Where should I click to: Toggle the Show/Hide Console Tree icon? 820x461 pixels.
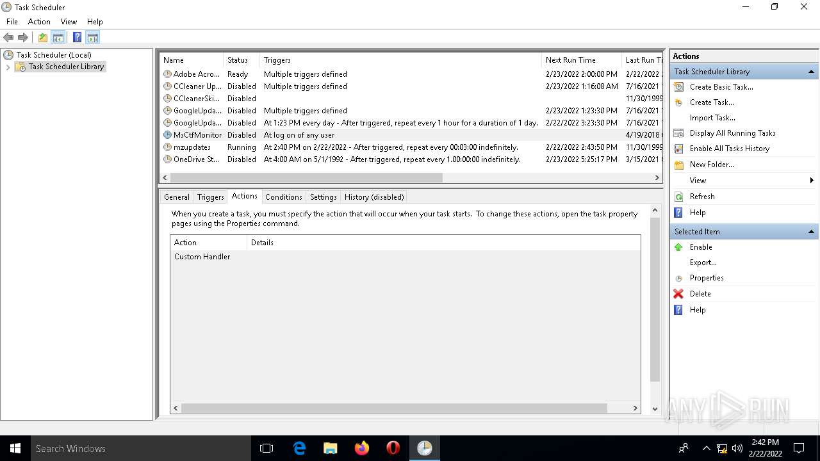58,37
